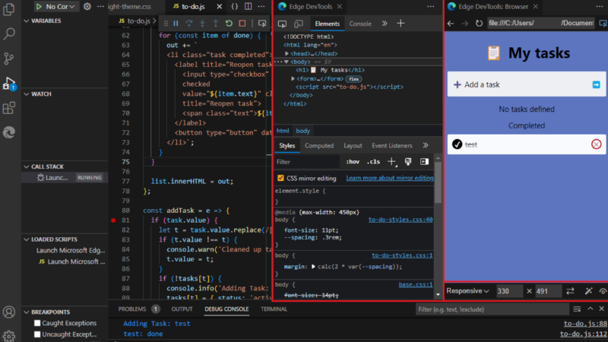Go back in DevTools browser
The width and height of the screenshot is (608, 342).
[451, 24]
